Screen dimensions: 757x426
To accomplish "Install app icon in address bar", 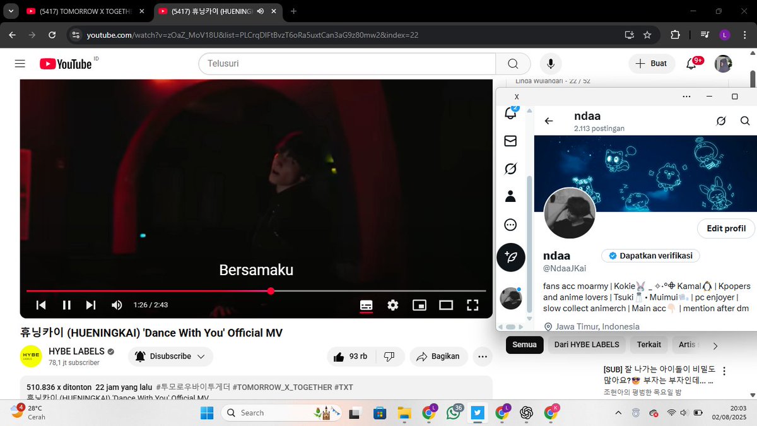I will (628, 35).
